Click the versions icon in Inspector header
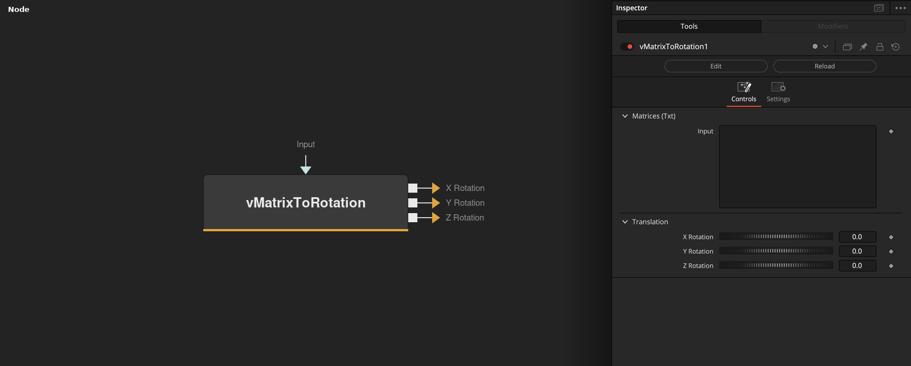Viewport: 911px width, 366px height. click(847, 47)
